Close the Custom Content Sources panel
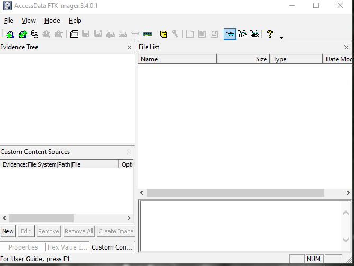 coord(129,152)
